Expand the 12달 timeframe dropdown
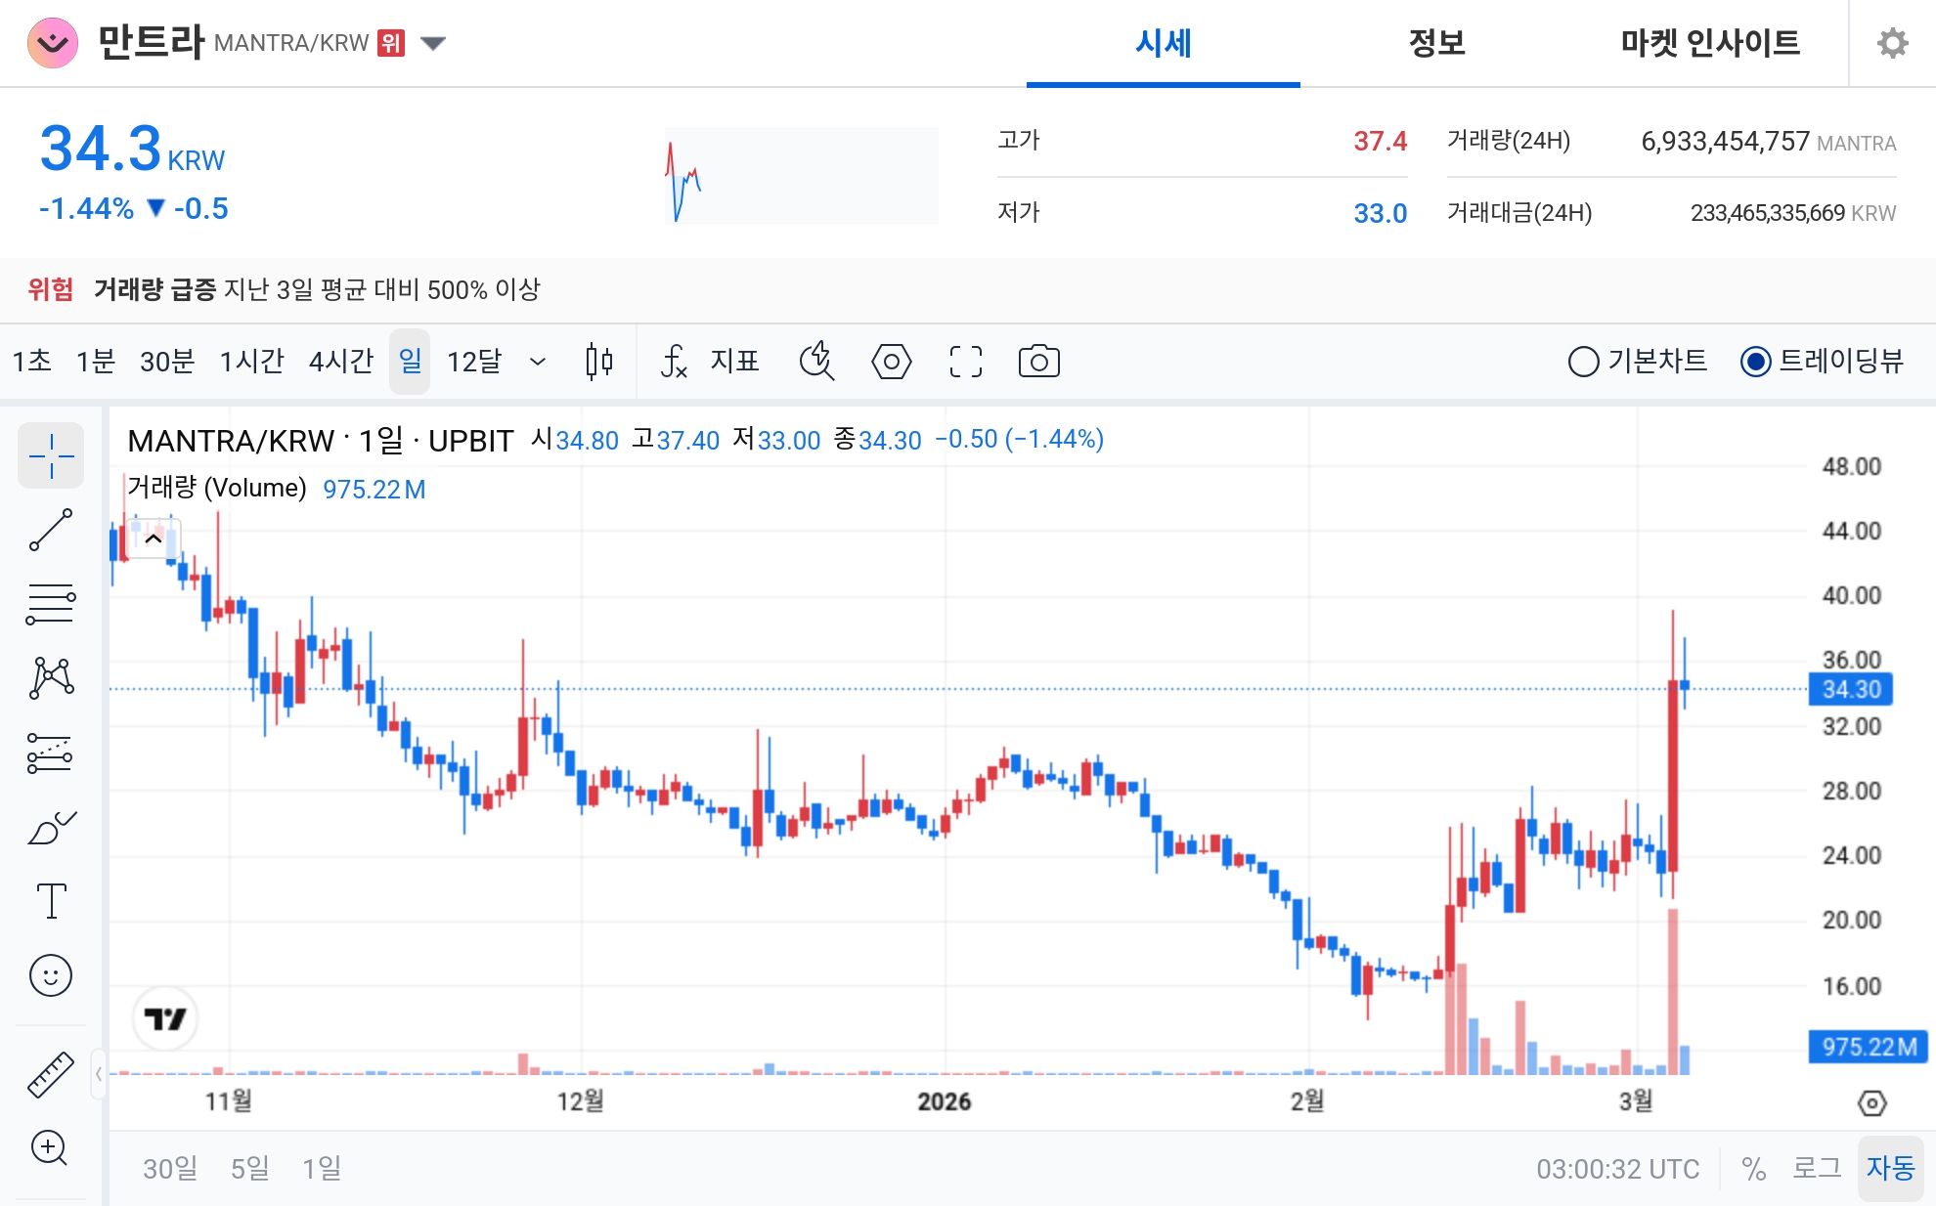Screen dimensions: 1936x1206 point(538,361)
